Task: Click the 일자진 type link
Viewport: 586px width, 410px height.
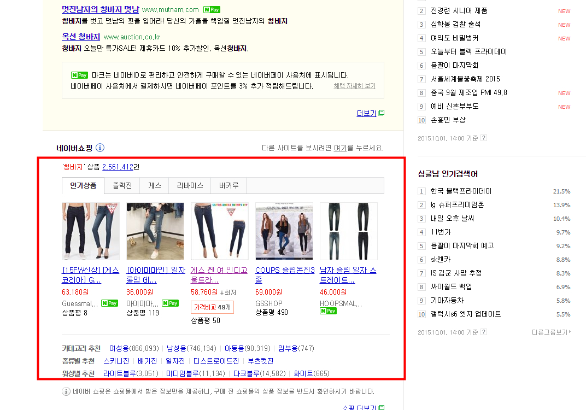Action: coord(175,361)
